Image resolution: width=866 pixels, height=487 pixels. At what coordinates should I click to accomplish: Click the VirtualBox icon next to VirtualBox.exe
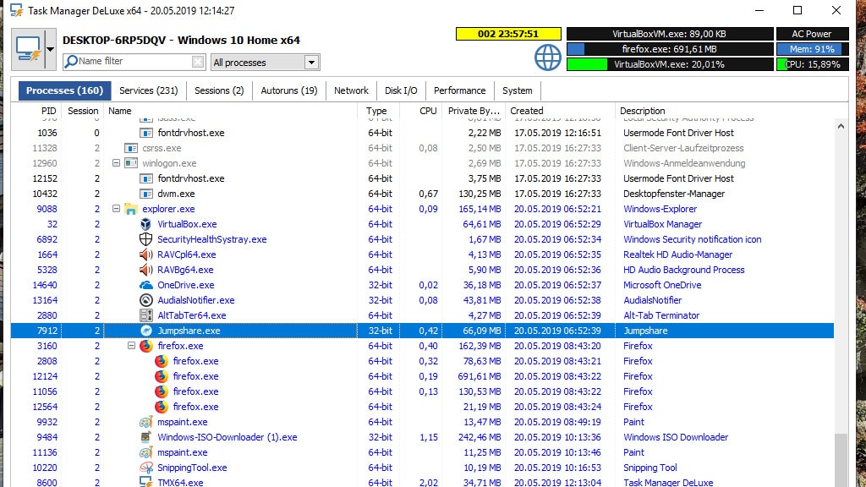144,224
